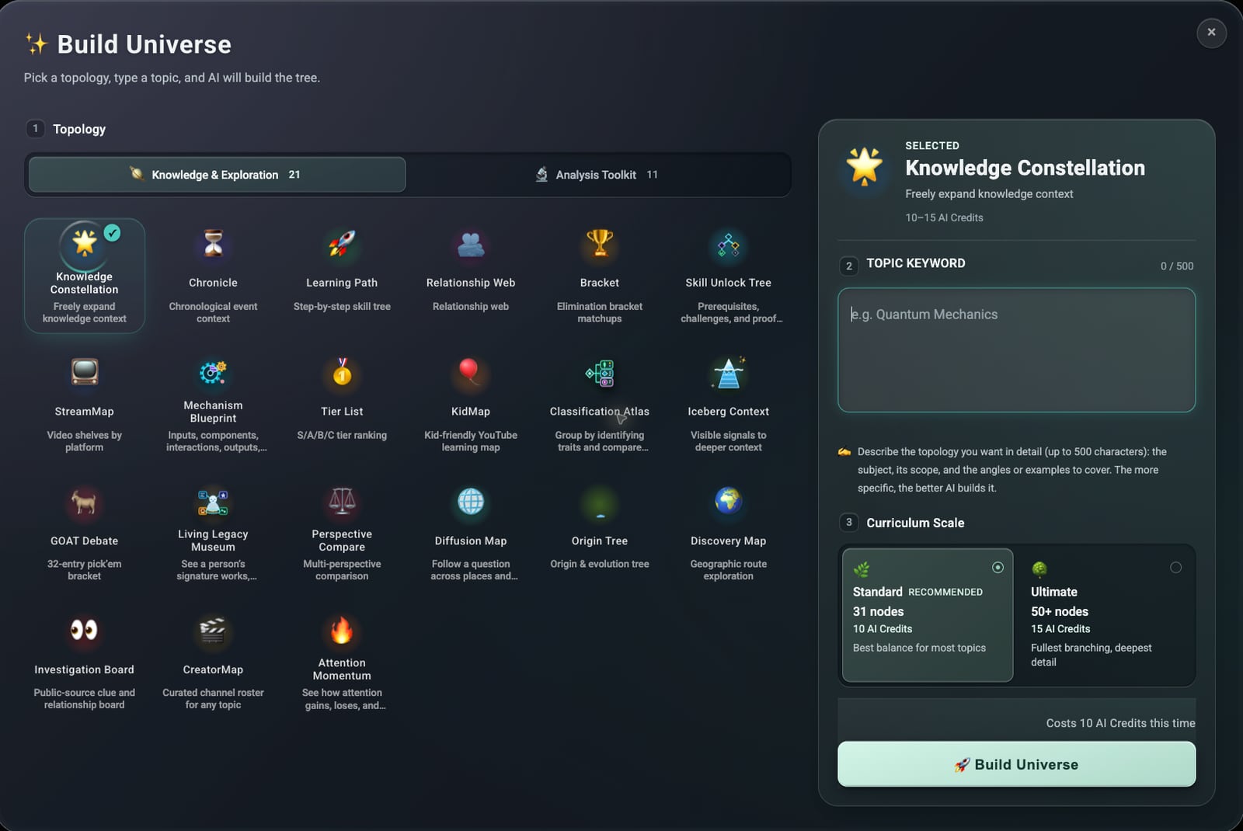Select the Ultimate 50+ nodes radio button
This screenshot has height=831, width=1243.
(1175, 568)
